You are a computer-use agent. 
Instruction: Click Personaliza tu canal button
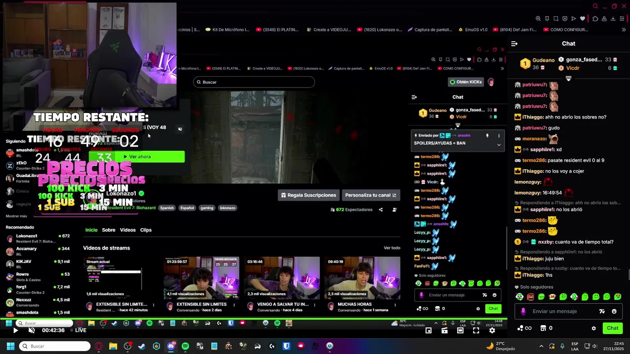tap(371, 195)
